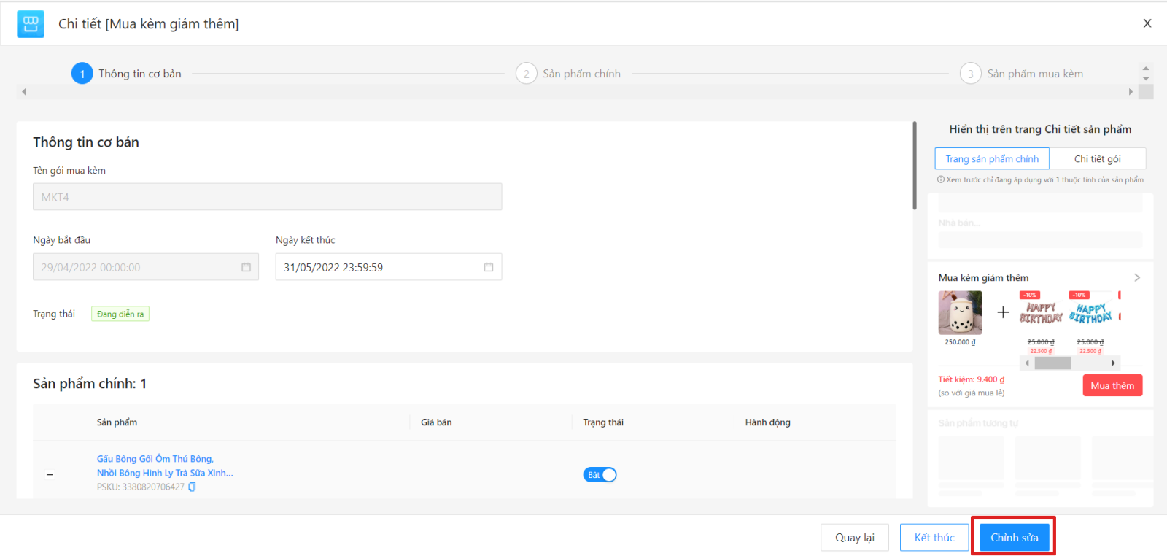
Task: Toggle the Bật switch for the product
Action: [x=600, y=475]
